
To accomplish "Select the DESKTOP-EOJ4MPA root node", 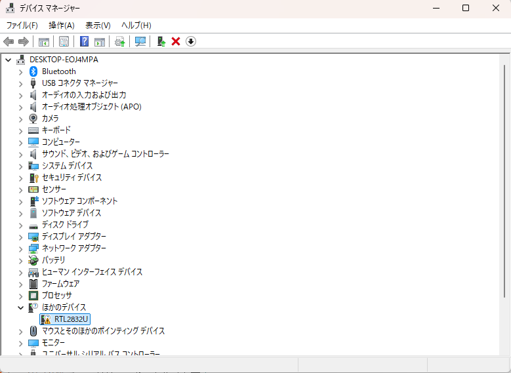I will [64, 60].
